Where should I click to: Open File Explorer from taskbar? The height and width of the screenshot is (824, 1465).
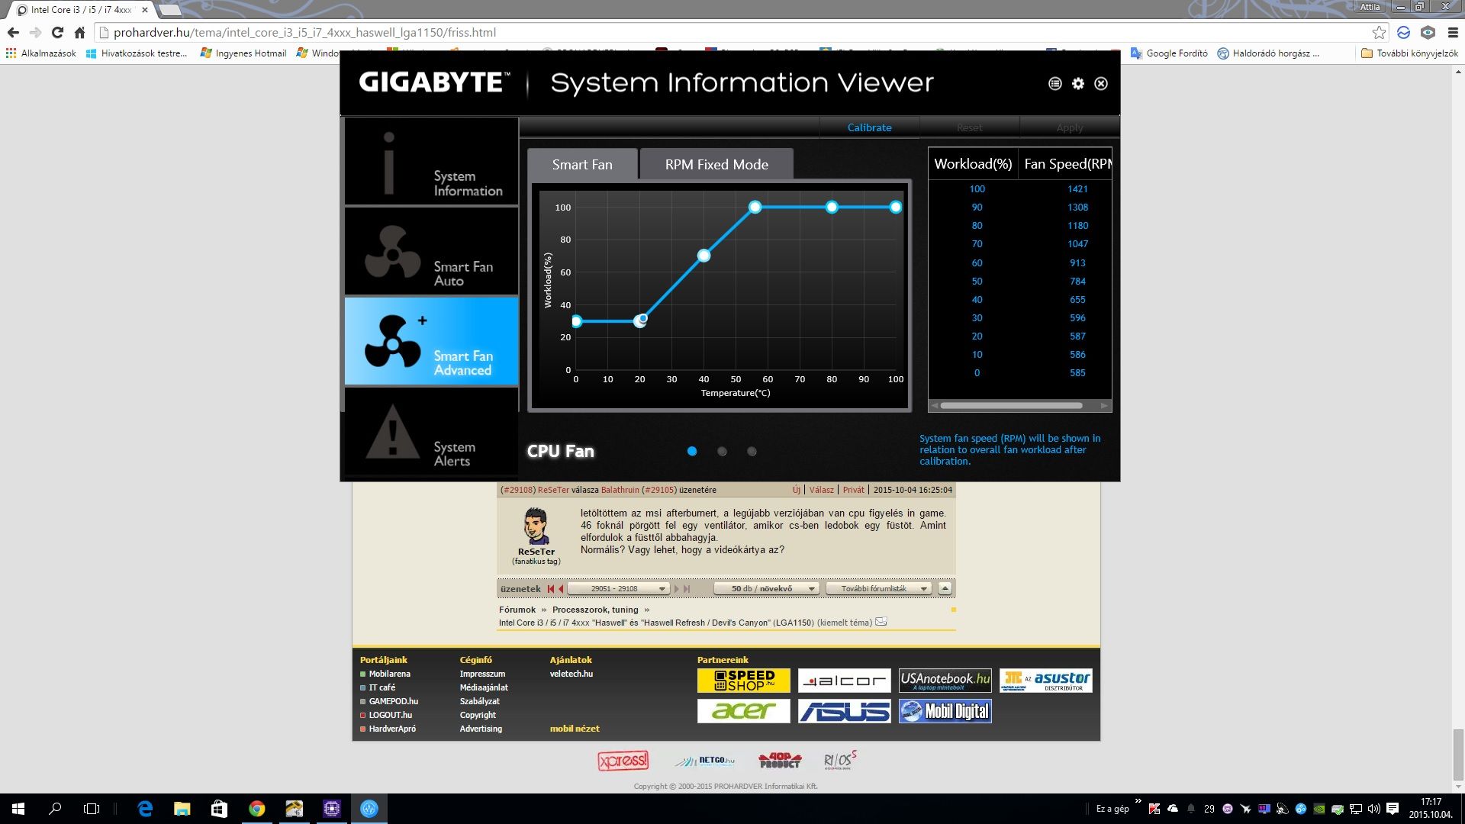point(182,809)
